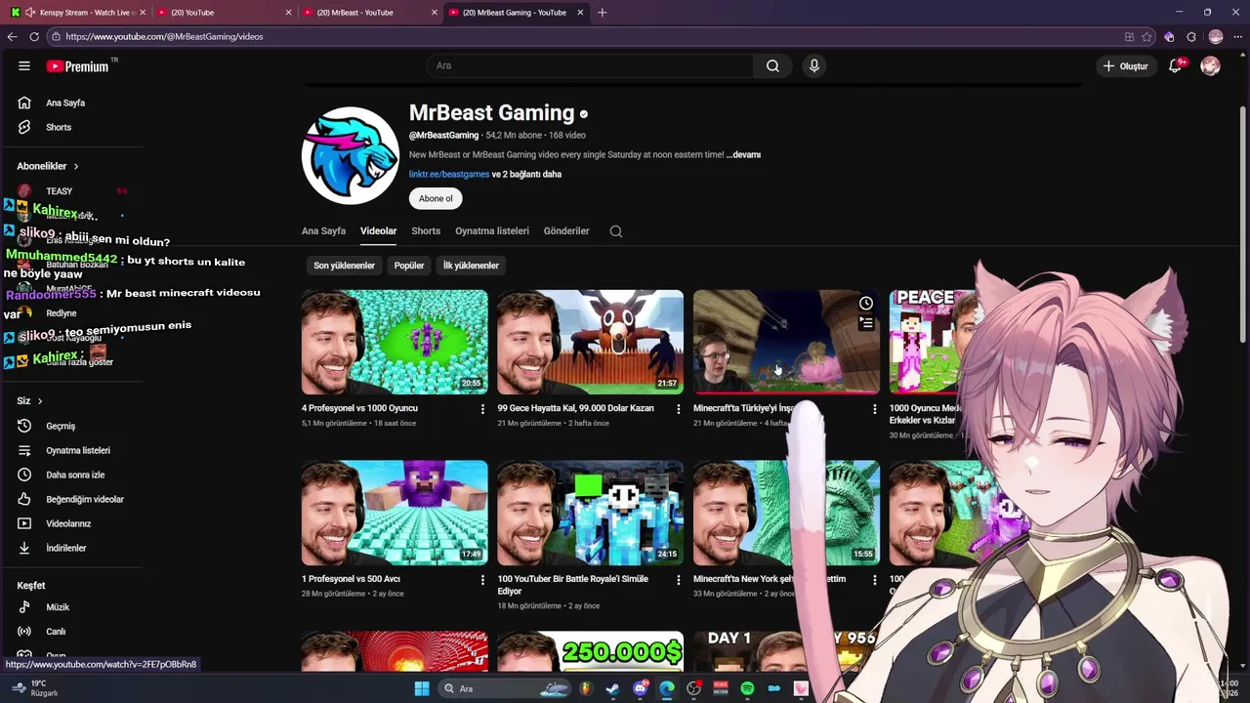Viewport: 1250px width, 703px height.
Task: Sort by Son yüklenenler chip
Action: coord(344,266)
